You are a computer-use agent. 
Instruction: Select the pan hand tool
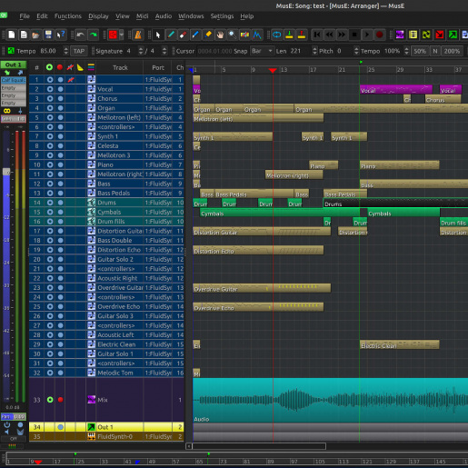click(220, 35)
